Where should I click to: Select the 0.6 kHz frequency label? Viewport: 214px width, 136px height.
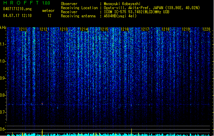(3, 129)
